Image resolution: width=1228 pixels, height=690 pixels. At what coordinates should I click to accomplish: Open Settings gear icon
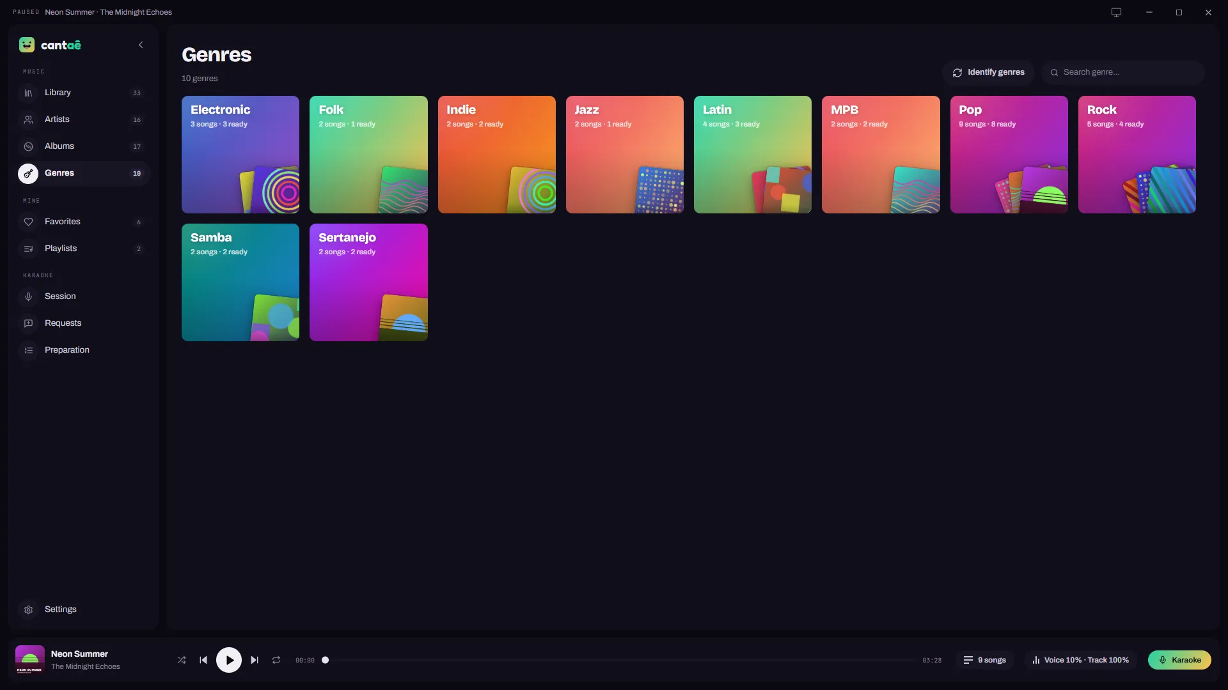click(28, 609)
